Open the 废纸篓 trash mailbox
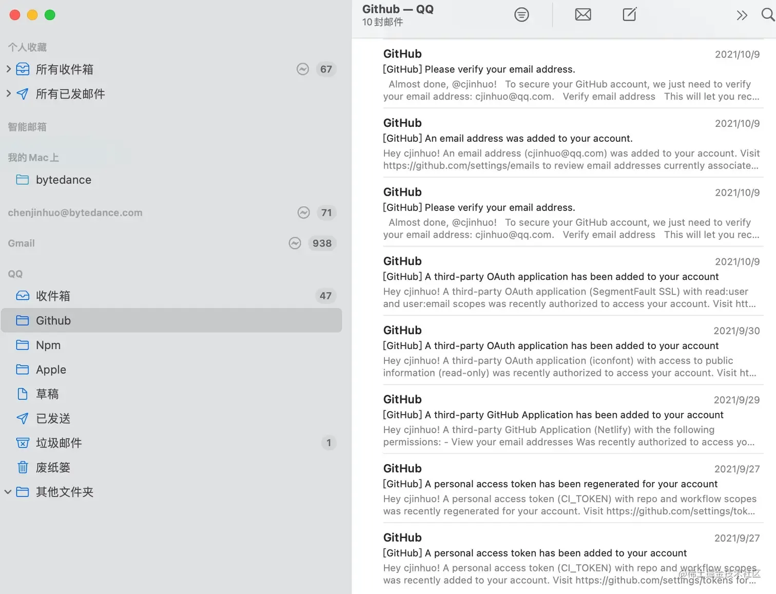The height and width of the screenshot is (594, 776). point(53,468)
